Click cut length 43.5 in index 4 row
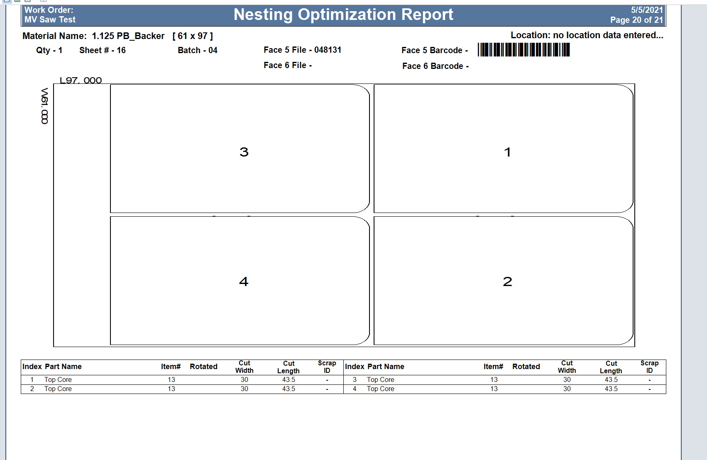 611,389
